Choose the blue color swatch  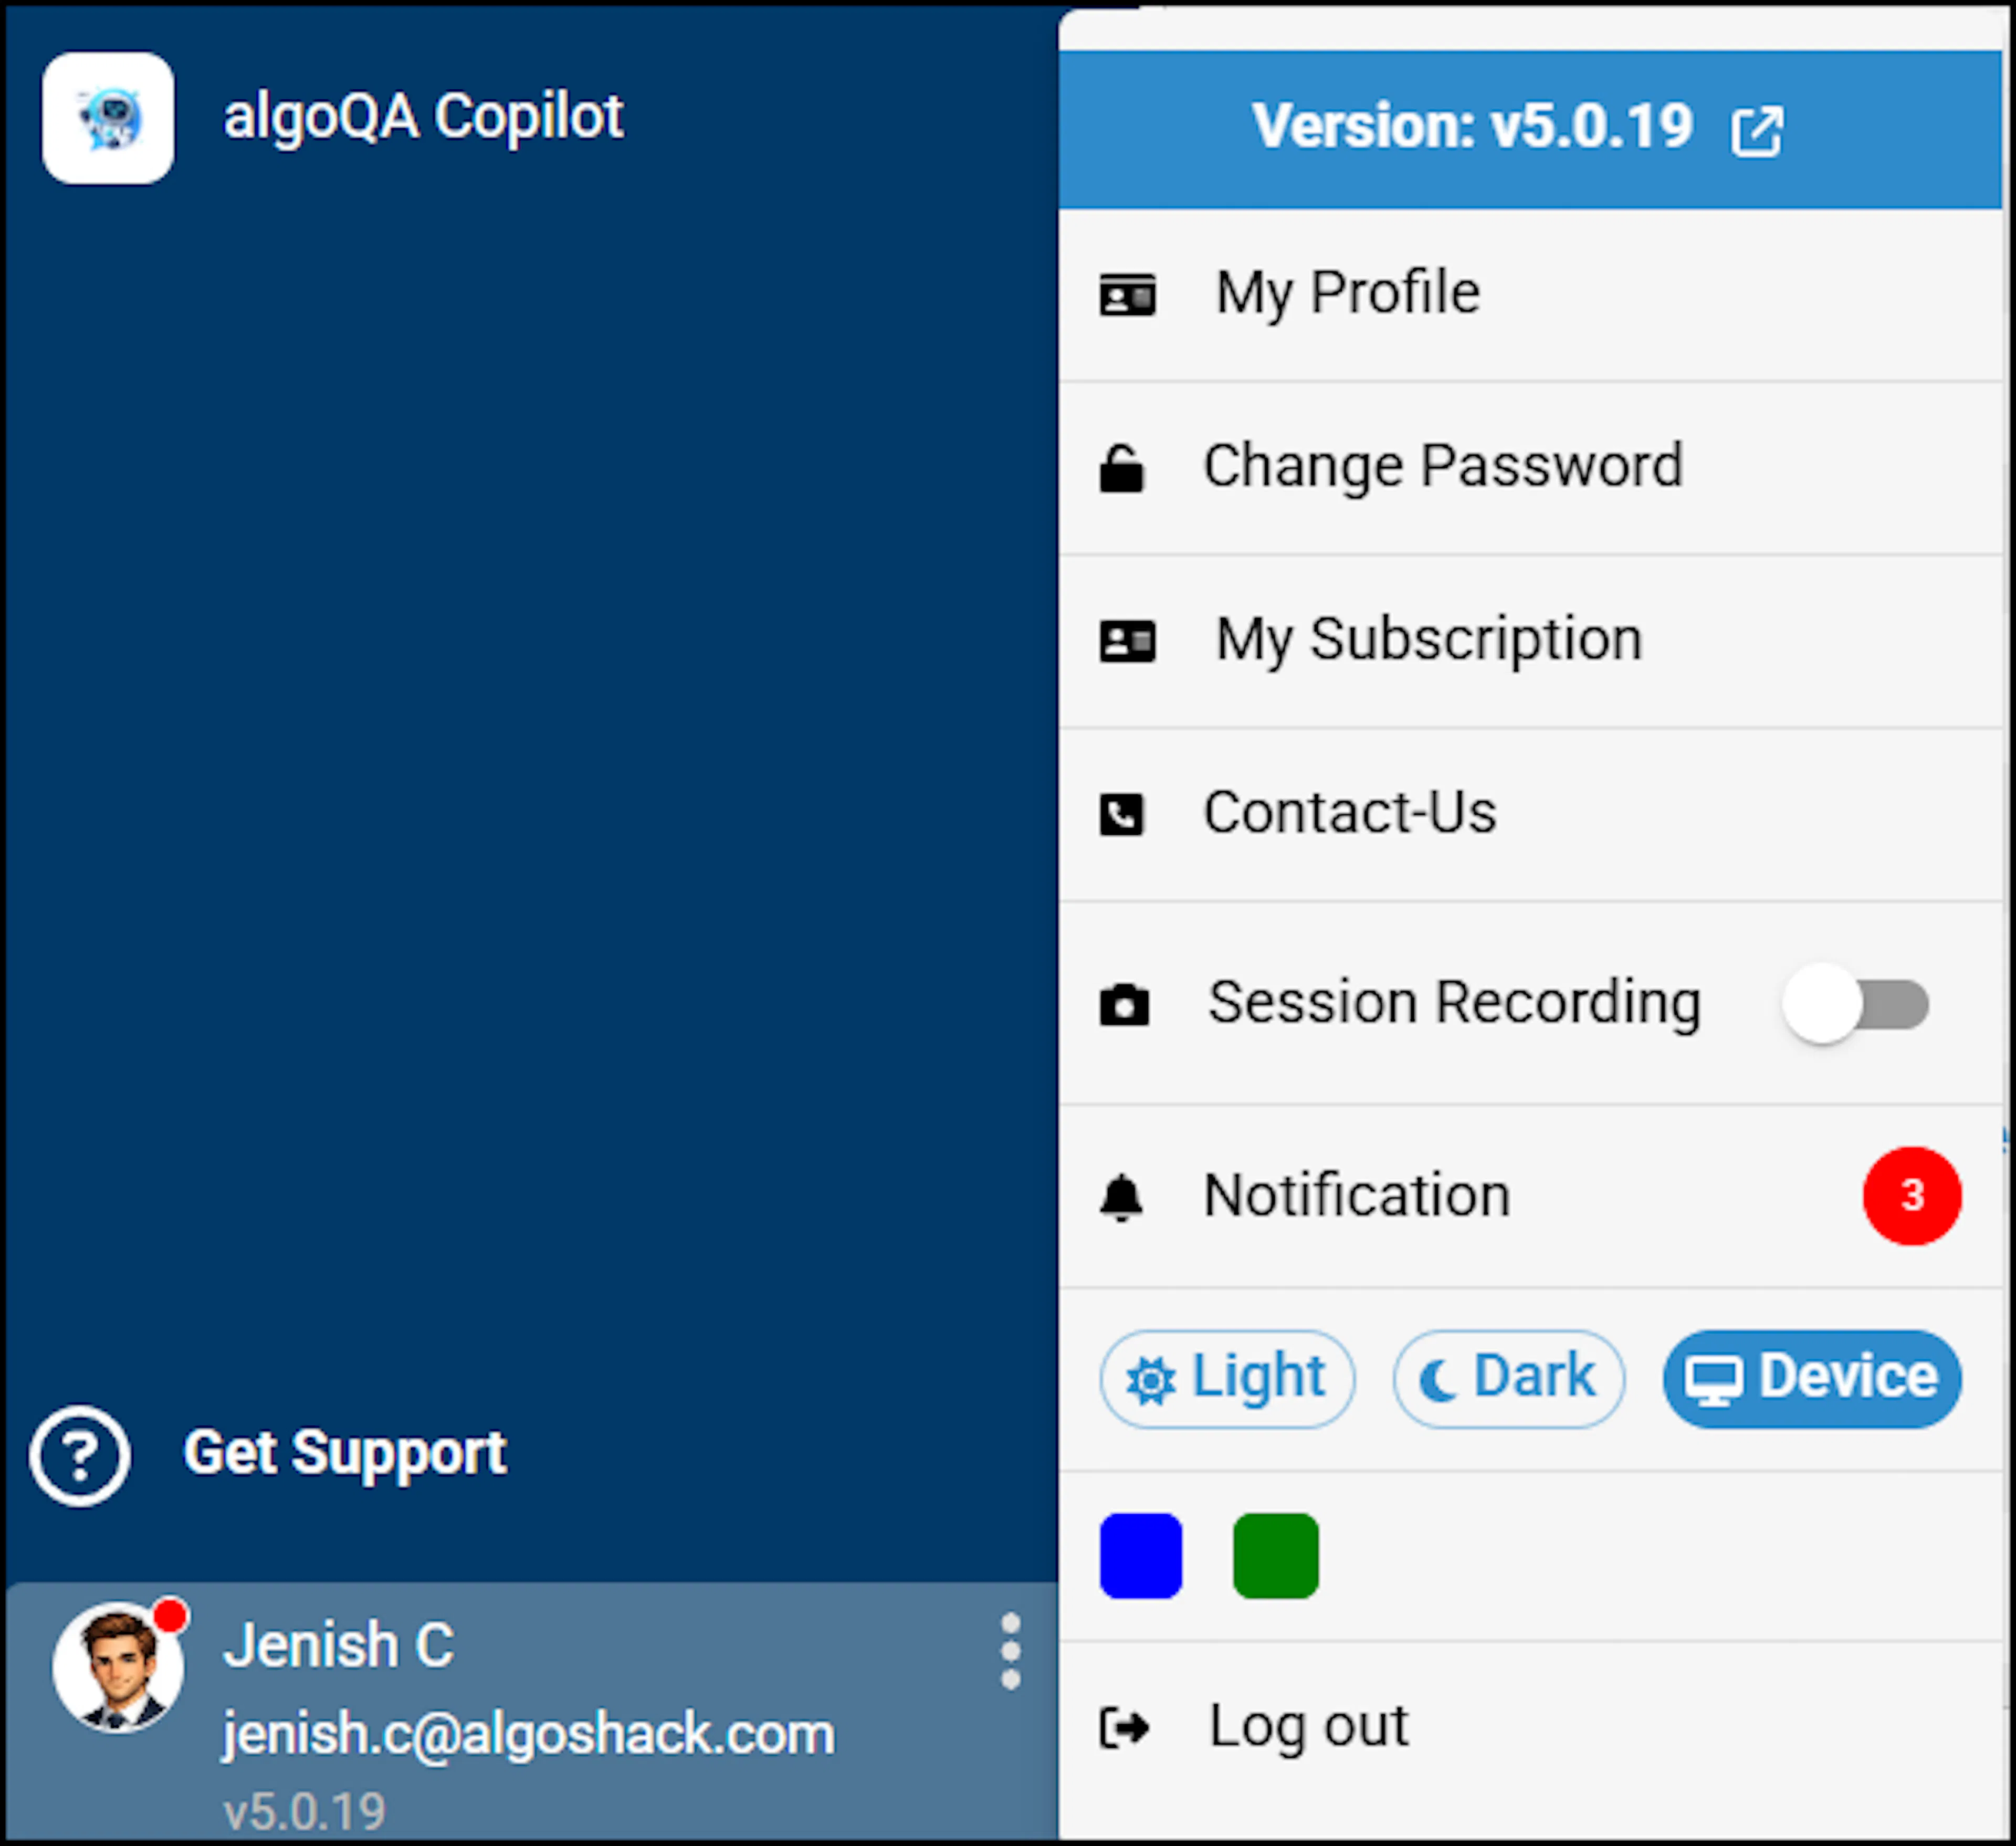point(1141,1555)
